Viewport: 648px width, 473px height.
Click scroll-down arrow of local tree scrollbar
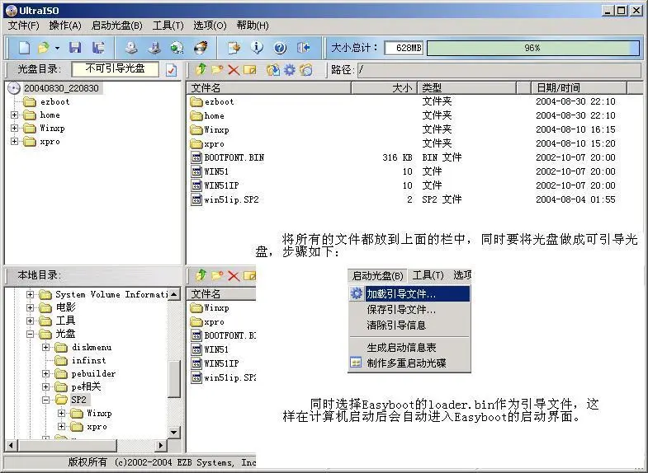pyautogui.click(x=174, y=433)
